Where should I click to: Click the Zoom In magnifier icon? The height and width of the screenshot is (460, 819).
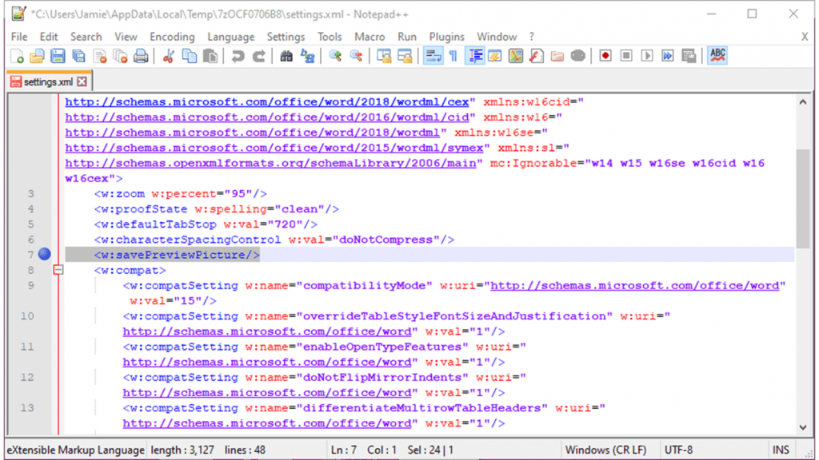335,56
